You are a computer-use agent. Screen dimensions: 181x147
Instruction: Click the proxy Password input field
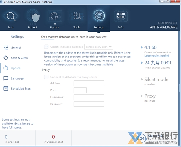tap(89, 104)
